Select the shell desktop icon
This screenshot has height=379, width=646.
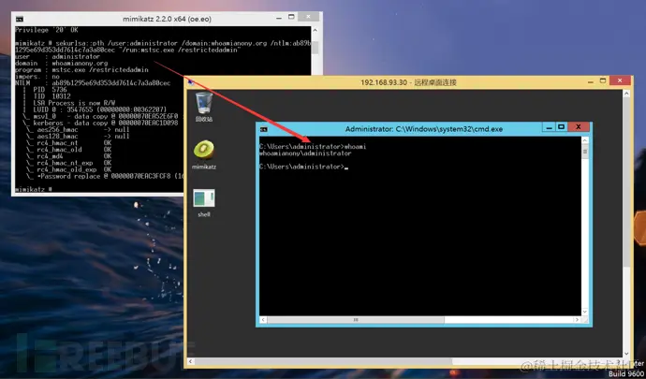(204, 203)
